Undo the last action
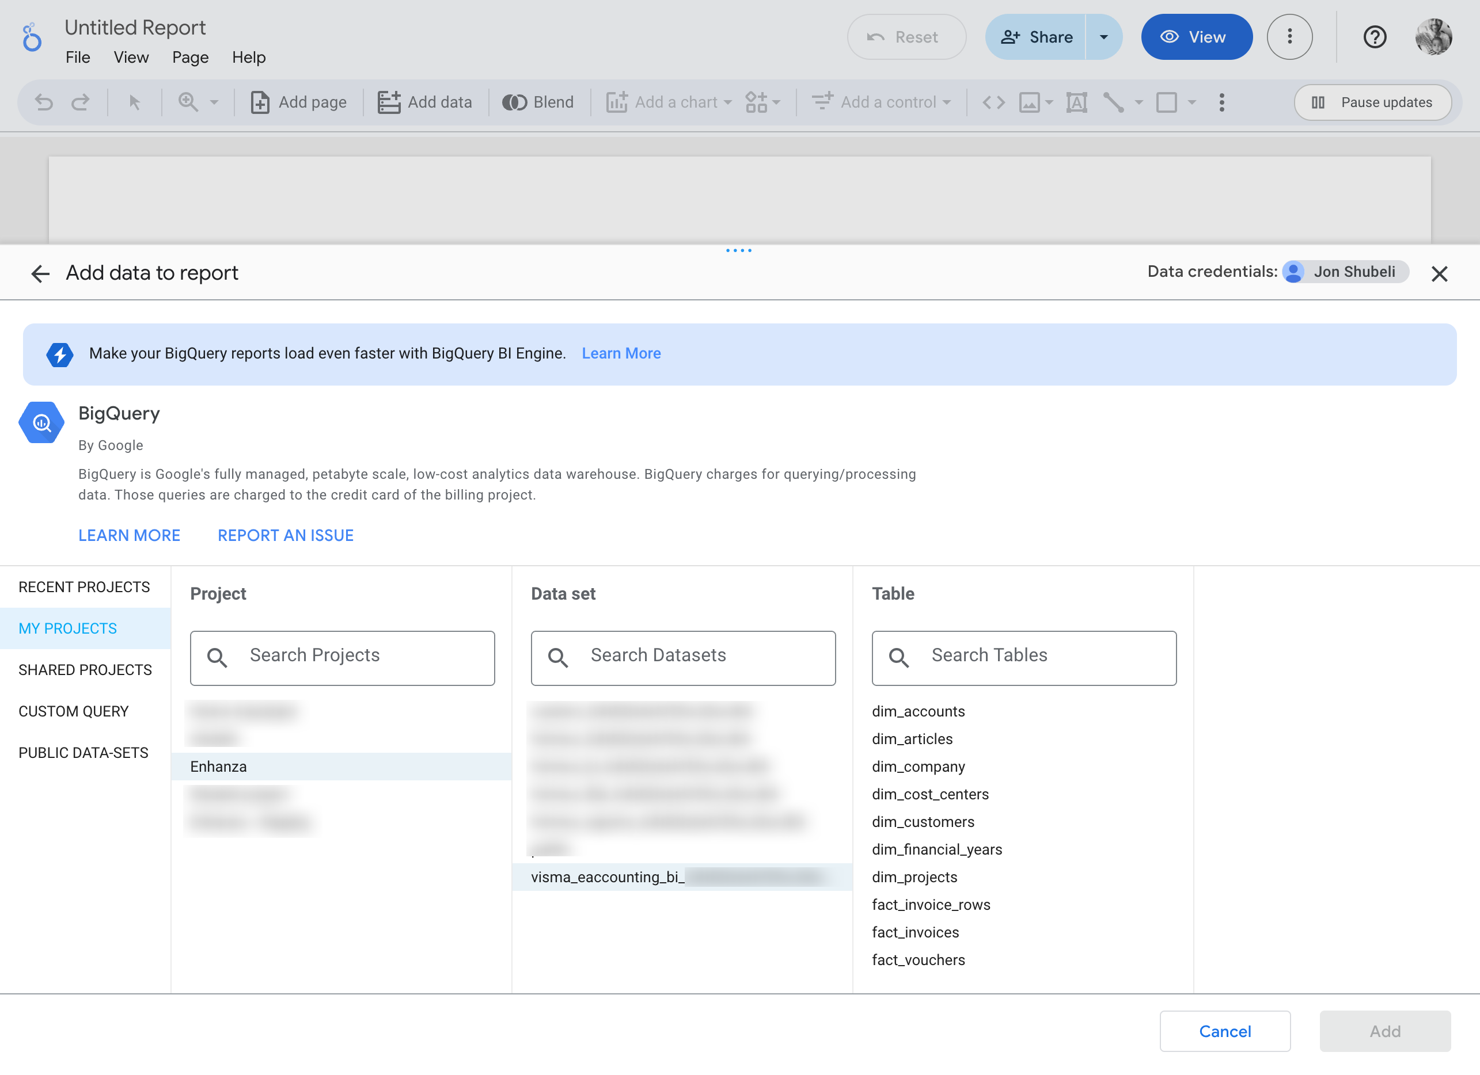This screenshot has width=1480, height=1075. pos(44,102)
